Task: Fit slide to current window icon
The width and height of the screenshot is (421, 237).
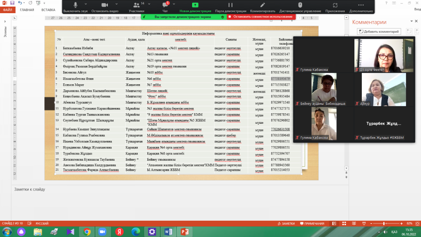Action: 417,223
